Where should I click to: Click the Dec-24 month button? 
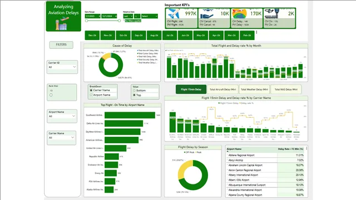92,36
